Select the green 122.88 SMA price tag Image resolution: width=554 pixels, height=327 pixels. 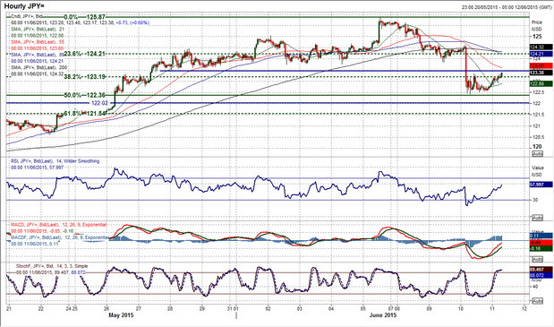[541, 84]
